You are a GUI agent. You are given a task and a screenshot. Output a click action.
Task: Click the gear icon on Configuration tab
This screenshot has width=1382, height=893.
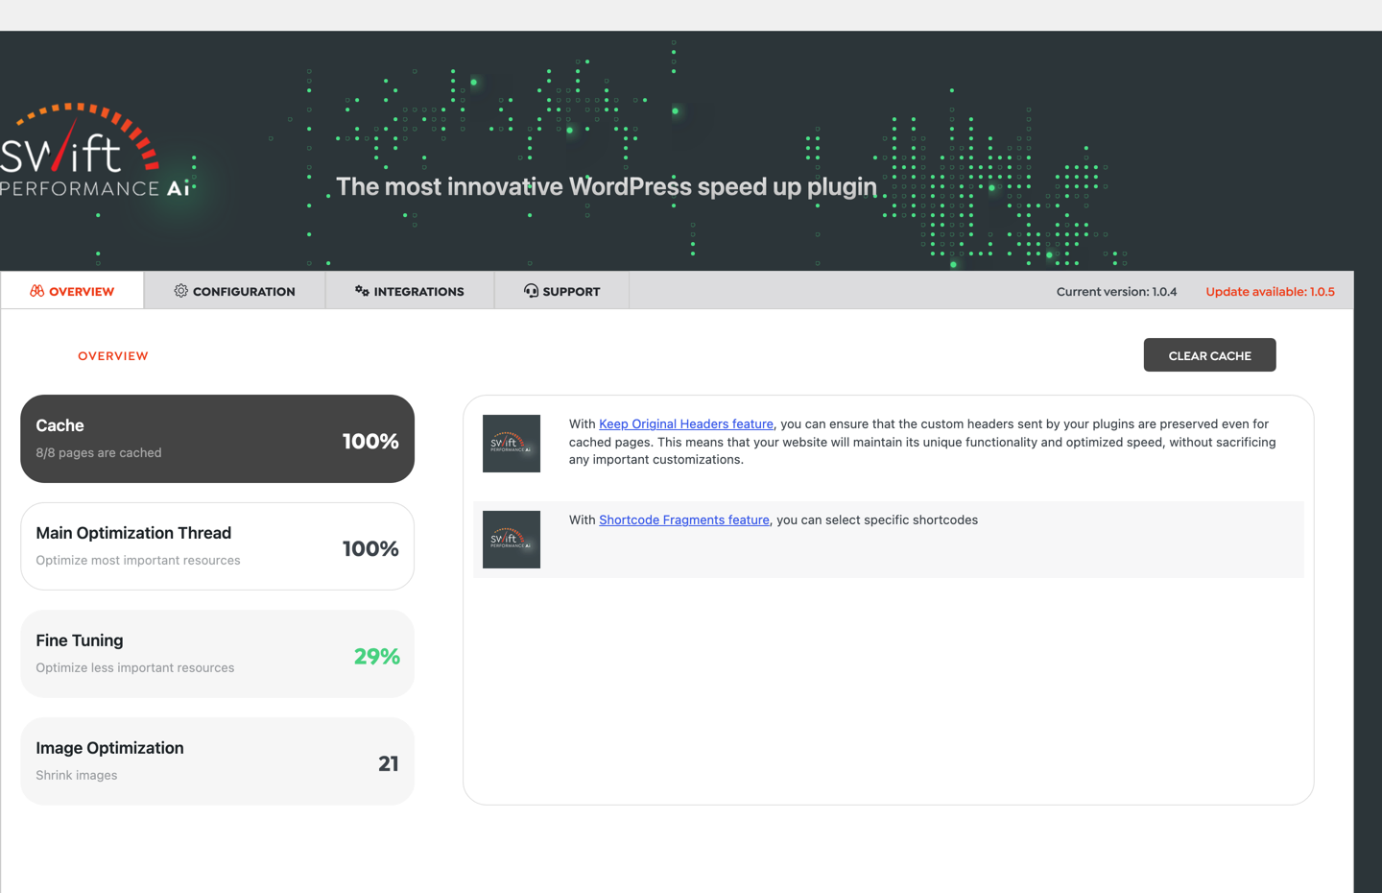pyautogui.click(x=180, y=291)
